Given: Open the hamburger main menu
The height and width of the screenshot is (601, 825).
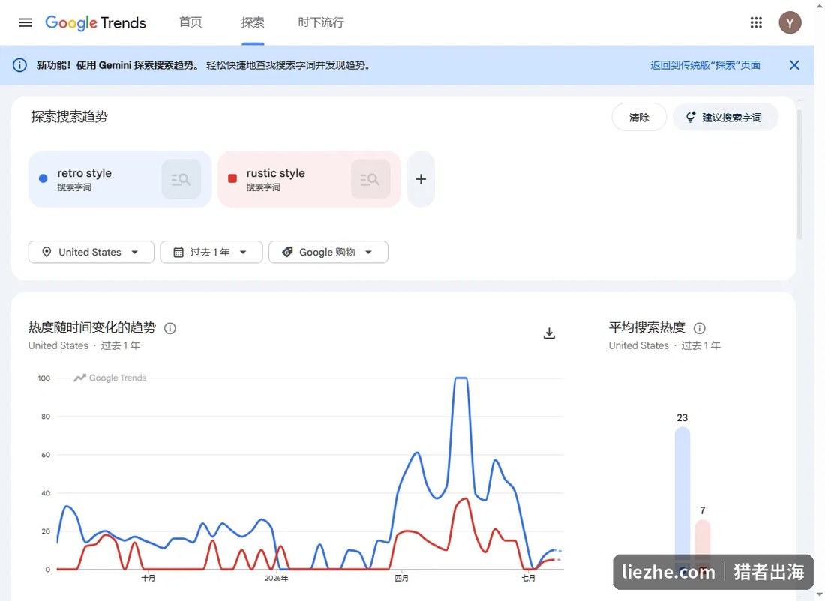Looking at the screenshot, I should click(25, 22).
